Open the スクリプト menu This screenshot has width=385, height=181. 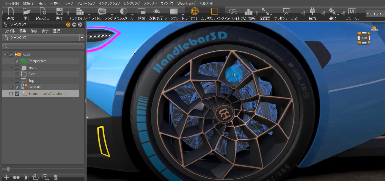tap(150, 3)
